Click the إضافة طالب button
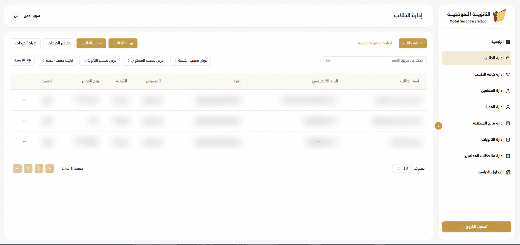Screen dimensions: 520x245 pyautogui.click(x=413, y=43)
